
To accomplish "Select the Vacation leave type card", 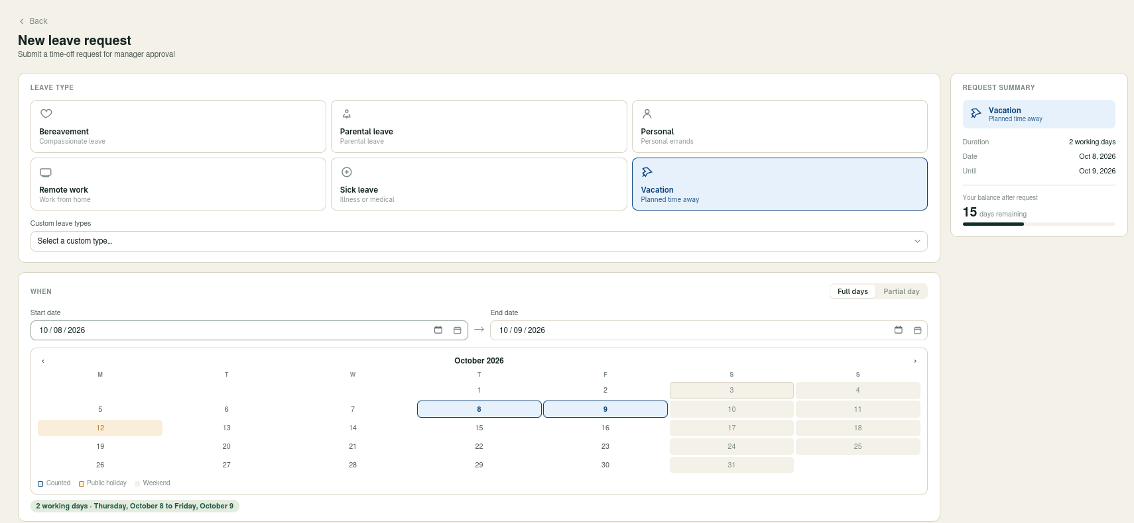I will (x=780, y=184).
